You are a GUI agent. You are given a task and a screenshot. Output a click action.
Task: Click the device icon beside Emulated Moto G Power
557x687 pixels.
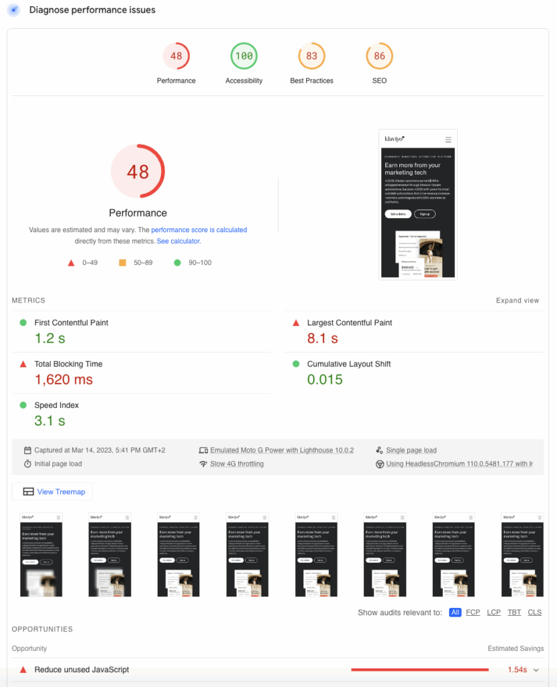(x=203, y=450)
